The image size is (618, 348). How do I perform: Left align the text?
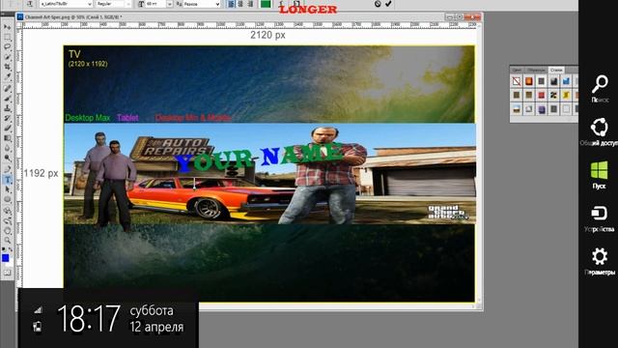(x=231, y=4)
